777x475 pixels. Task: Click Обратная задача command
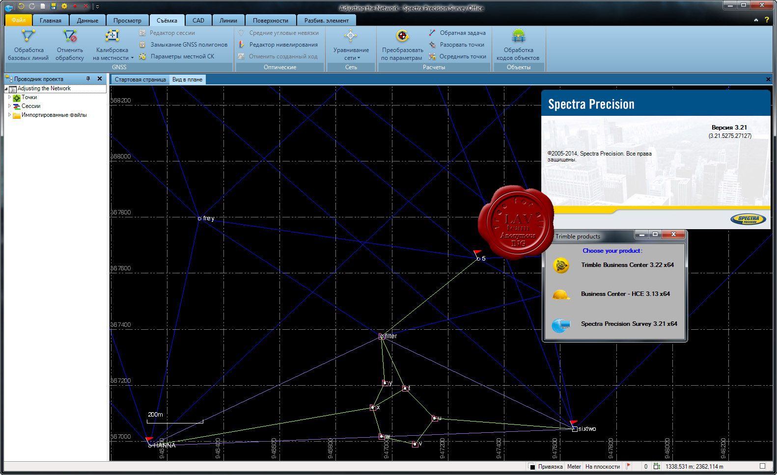[457, 33]
